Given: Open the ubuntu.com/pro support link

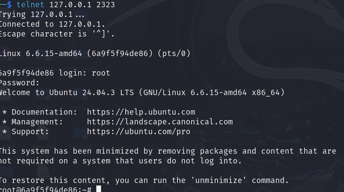Looking at the screenshot, I should [138, 132].
